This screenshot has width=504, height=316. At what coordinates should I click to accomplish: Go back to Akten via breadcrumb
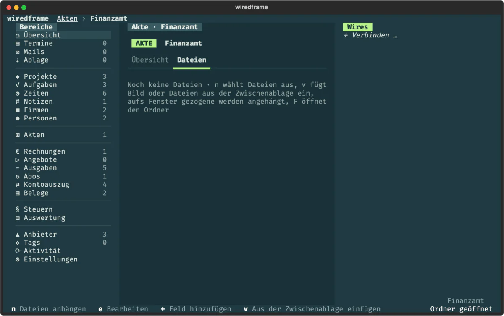67,18
